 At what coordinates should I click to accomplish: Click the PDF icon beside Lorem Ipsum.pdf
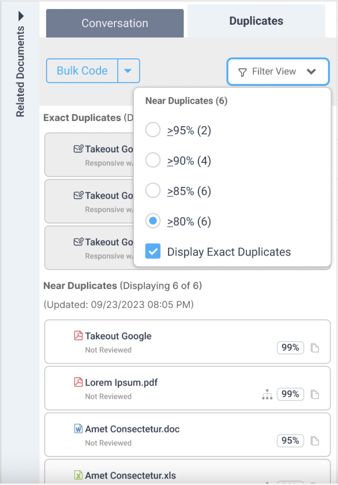(78, 382)
